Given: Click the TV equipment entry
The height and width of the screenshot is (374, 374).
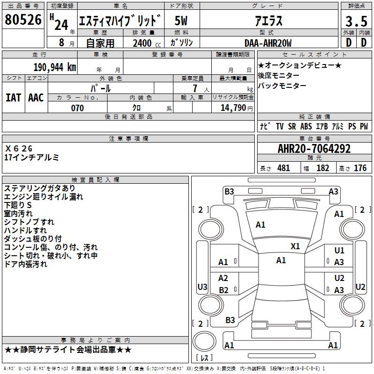Looking at the screenshot, I should click(x=280, y=126).
